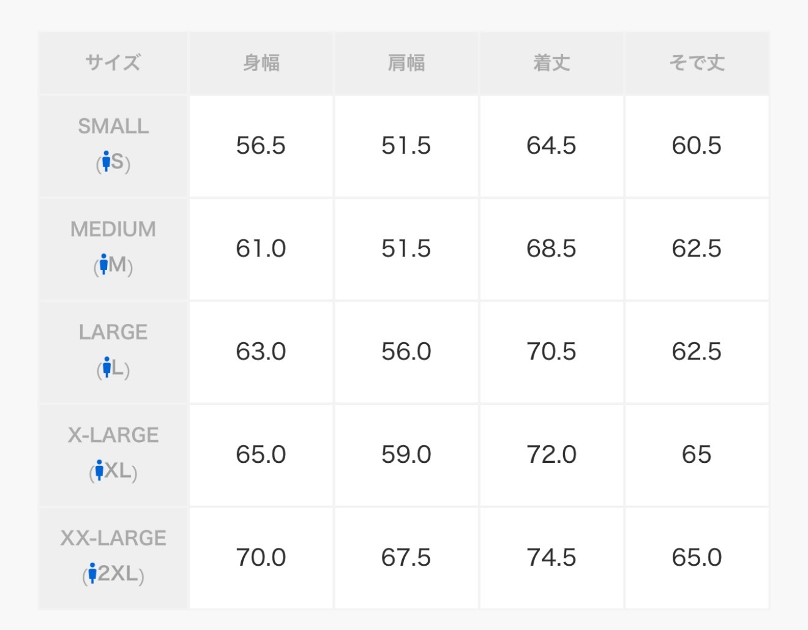
Task: Click the blue person icon beside 2XL
Action: point(92,573)
